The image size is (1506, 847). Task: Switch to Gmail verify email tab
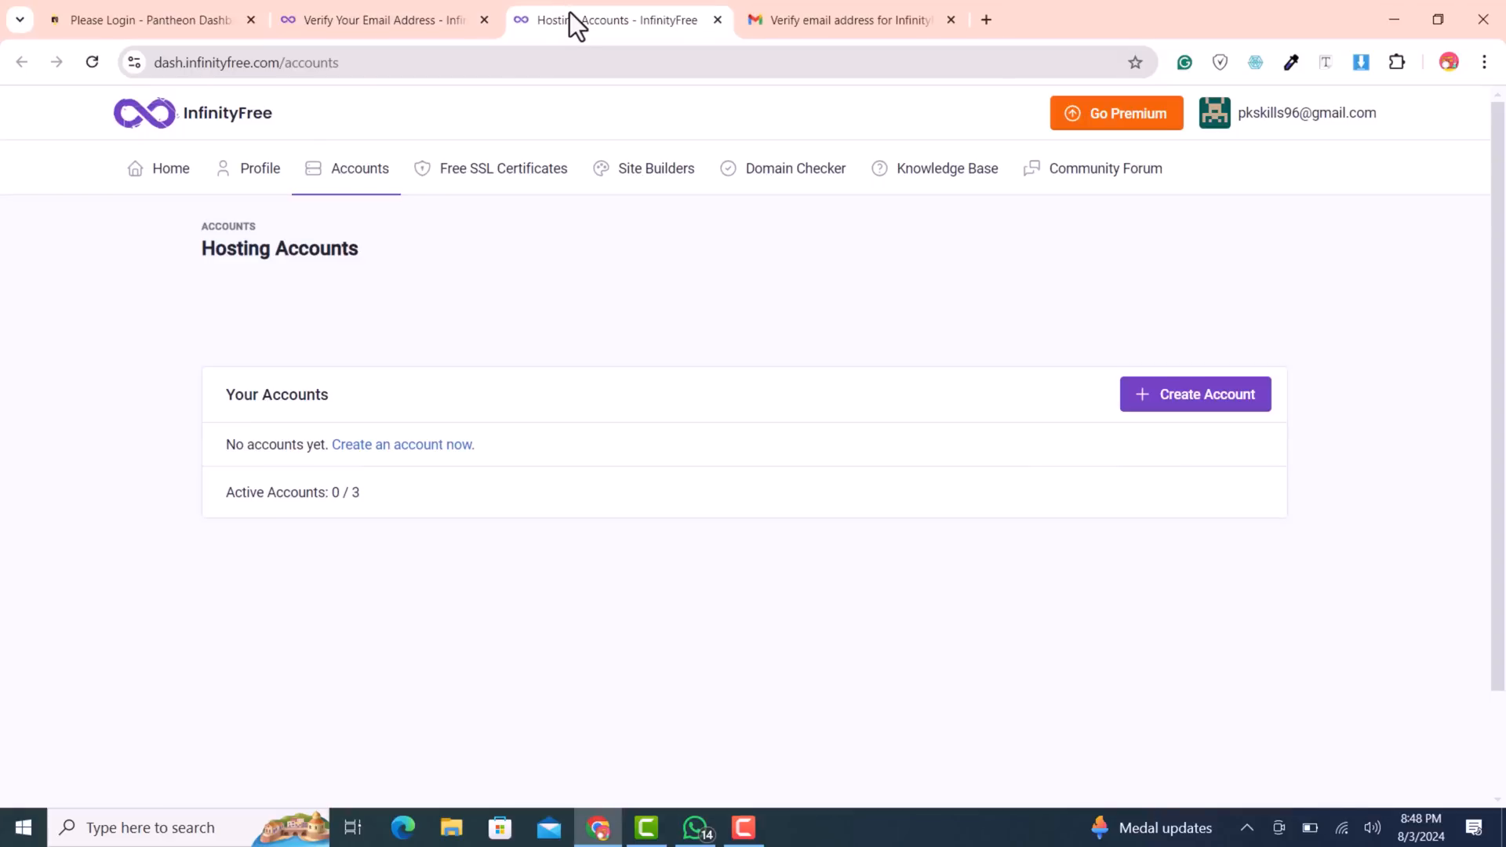click(850, 20)
